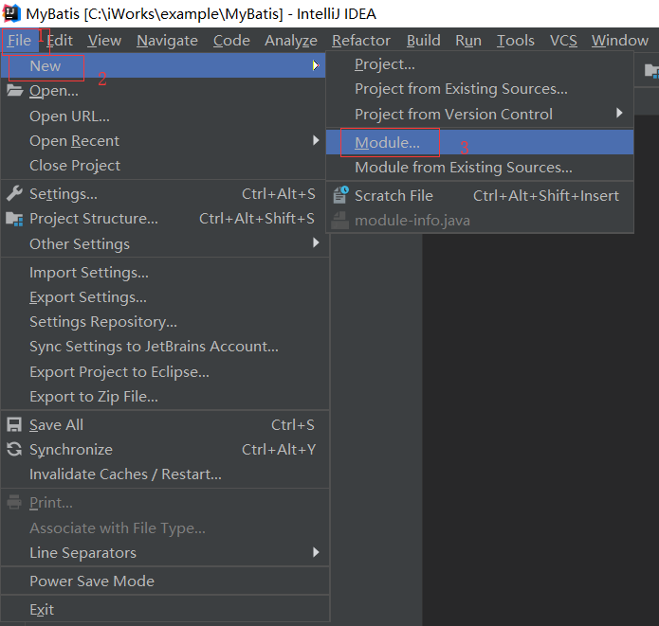This screenshot has width=659, height=626.
Task: Toggle Power Save Mode
Action: point(91,581)
